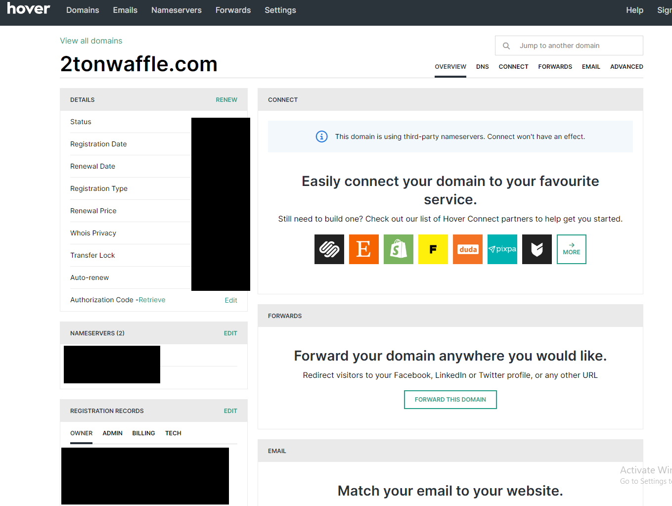Open the Shopify partner icon
Viewport: 672px width, 506px height.
tap(398, 249)
